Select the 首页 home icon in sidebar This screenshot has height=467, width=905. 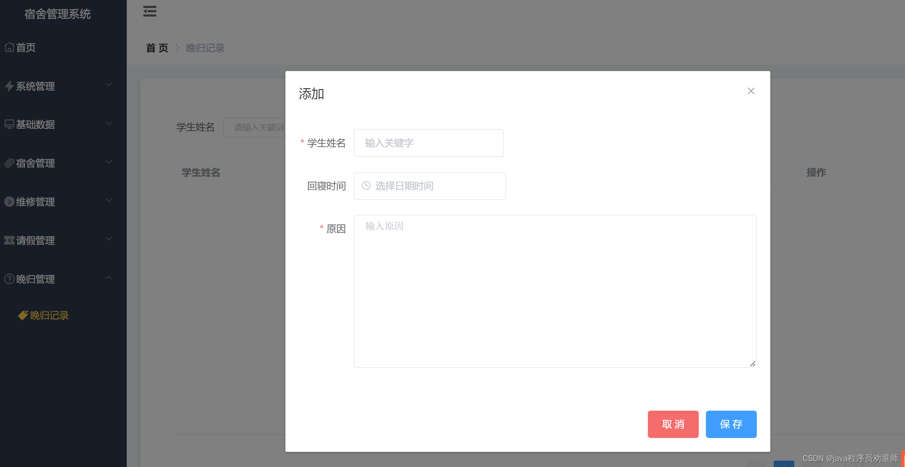coord(9,47)
